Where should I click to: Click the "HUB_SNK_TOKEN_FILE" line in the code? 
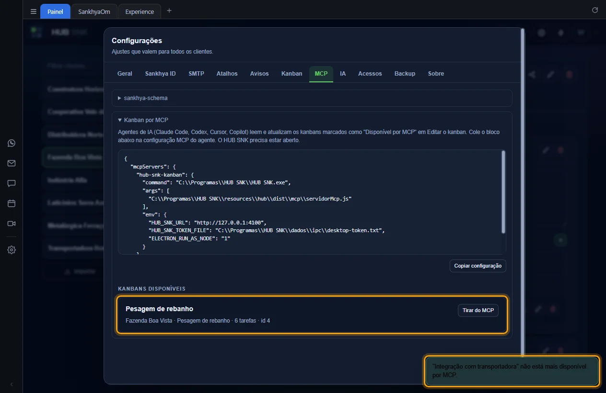tap(267, 230)
